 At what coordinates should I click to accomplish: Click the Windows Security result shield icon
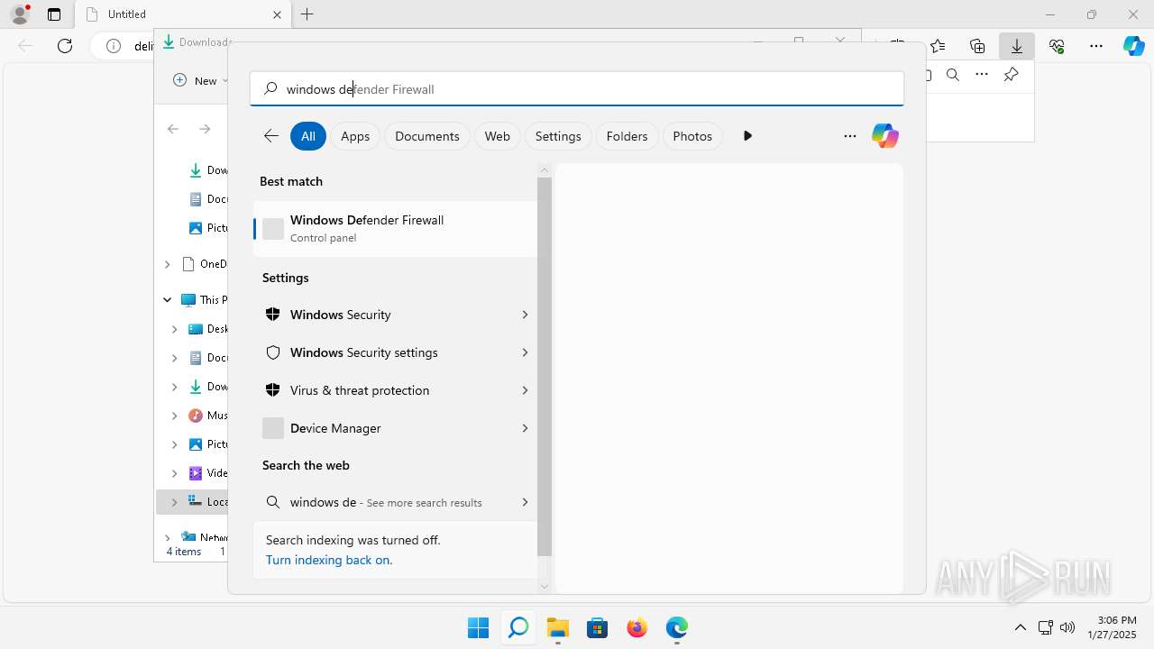(273, 315)
